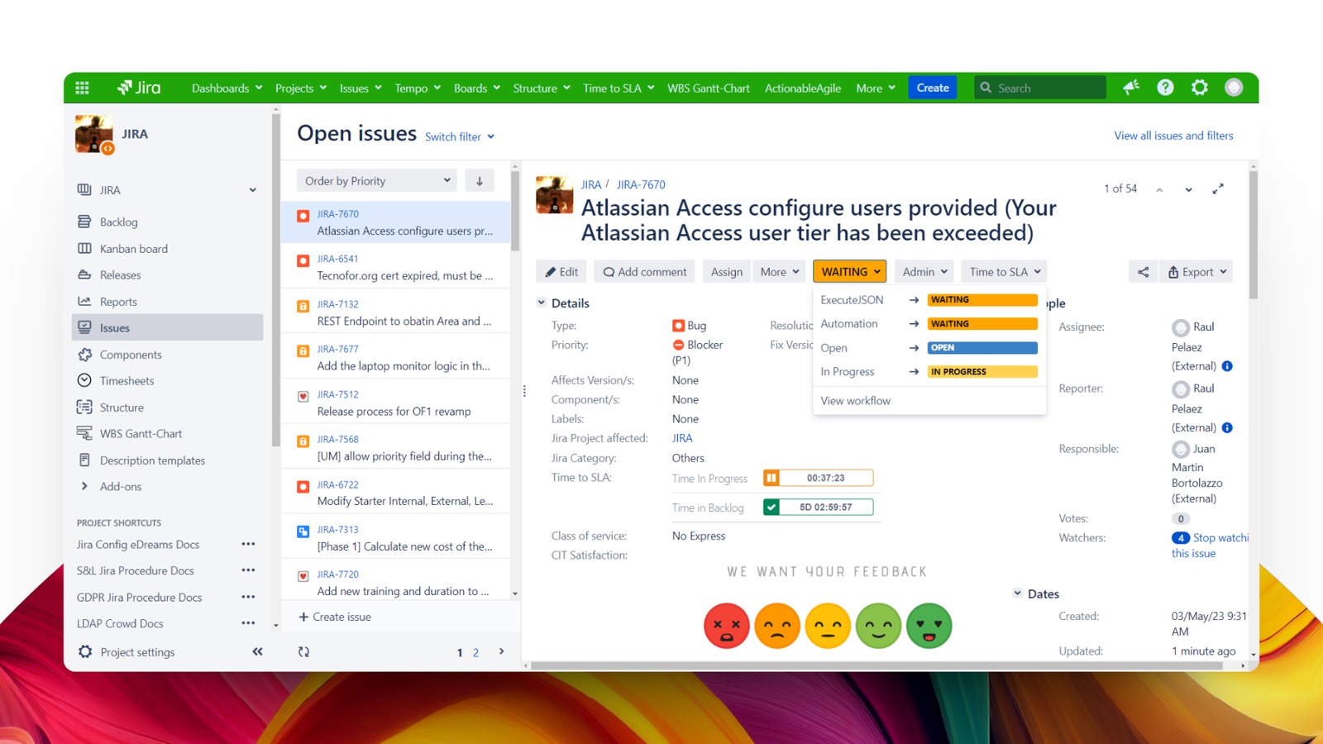Open Kanban board in sidebar
Image resolution: width=1323 pixels, height=744 pixels.
(134, 249)
